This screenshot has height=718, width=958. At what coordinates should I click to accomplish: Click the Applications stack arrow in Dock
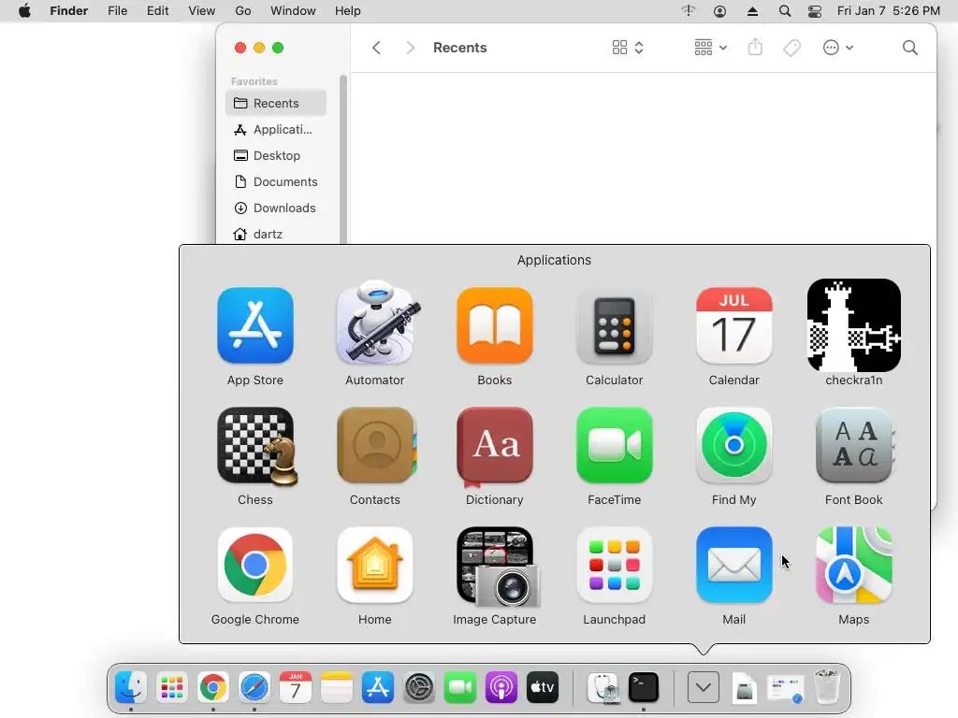[704, 687]
